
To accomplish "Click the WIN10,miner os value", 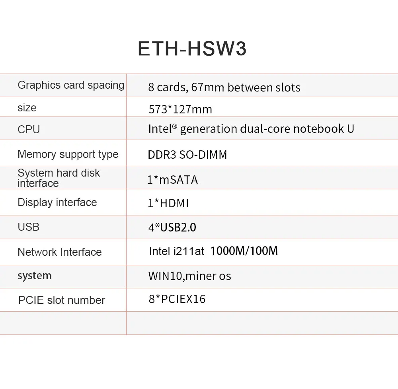I will click(x=189, y=276).
